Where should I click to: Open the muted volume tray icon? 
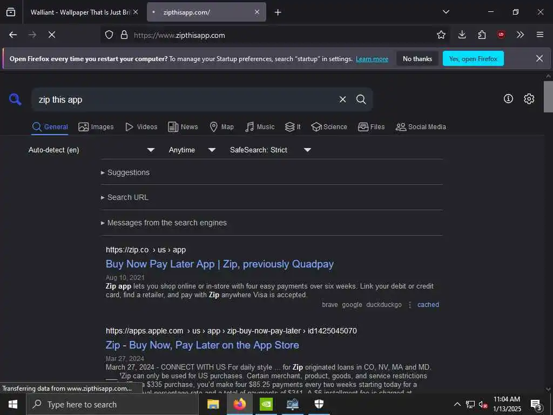[x=483, y=405]
